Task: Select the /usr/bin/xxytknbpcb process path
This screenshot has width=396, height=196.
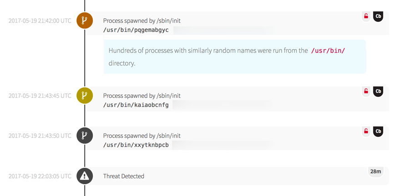Action: [x=136, y=145]
